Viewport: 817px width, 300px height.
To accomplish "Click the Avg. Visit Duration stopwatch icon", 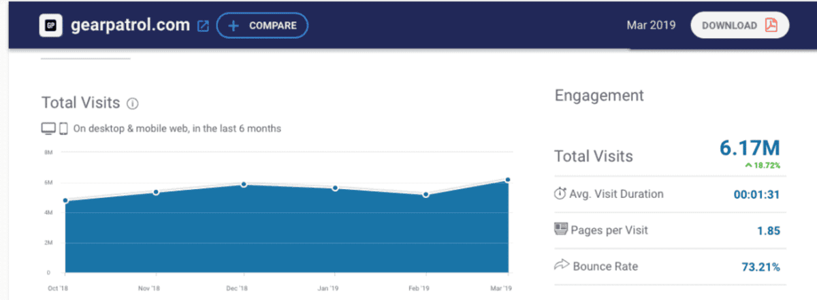I will pos(560,194).
